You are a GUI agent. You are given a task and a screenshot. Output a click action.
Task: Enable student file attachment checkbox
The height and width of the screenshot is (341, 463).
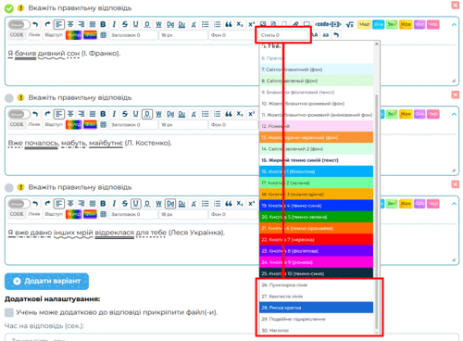tap(9, 312)
